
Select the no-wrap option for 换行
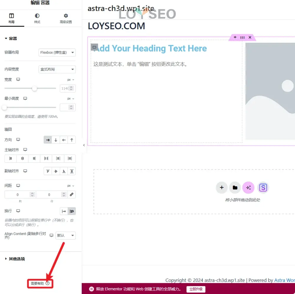[x=64, y=211]
